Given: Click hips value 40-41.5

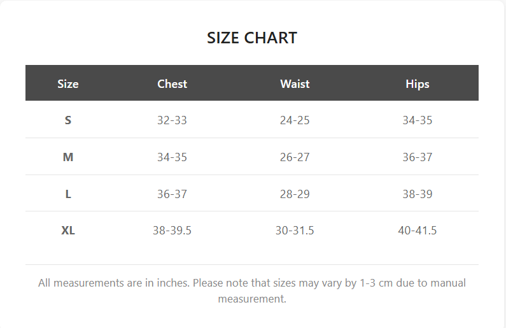Looking at the screenshot, I should 418,231.
